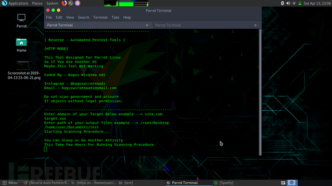Switch to the [test] folder taskbar entry

tap(126, 183)
